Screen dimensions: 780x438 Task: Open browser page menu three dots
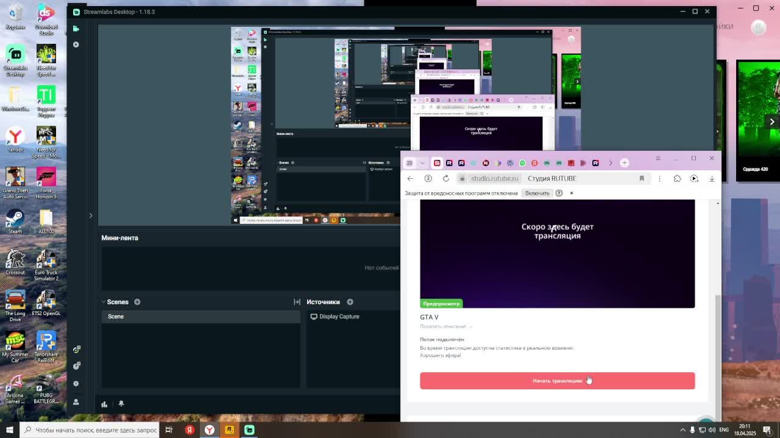(x=659, y=178)
